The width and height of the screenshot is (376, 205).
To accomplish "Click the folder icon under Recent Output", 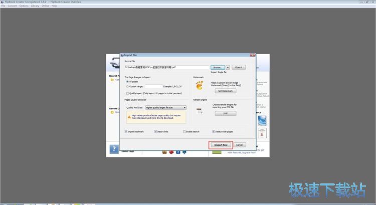I will pyautogui.click(x=112, y=112).
